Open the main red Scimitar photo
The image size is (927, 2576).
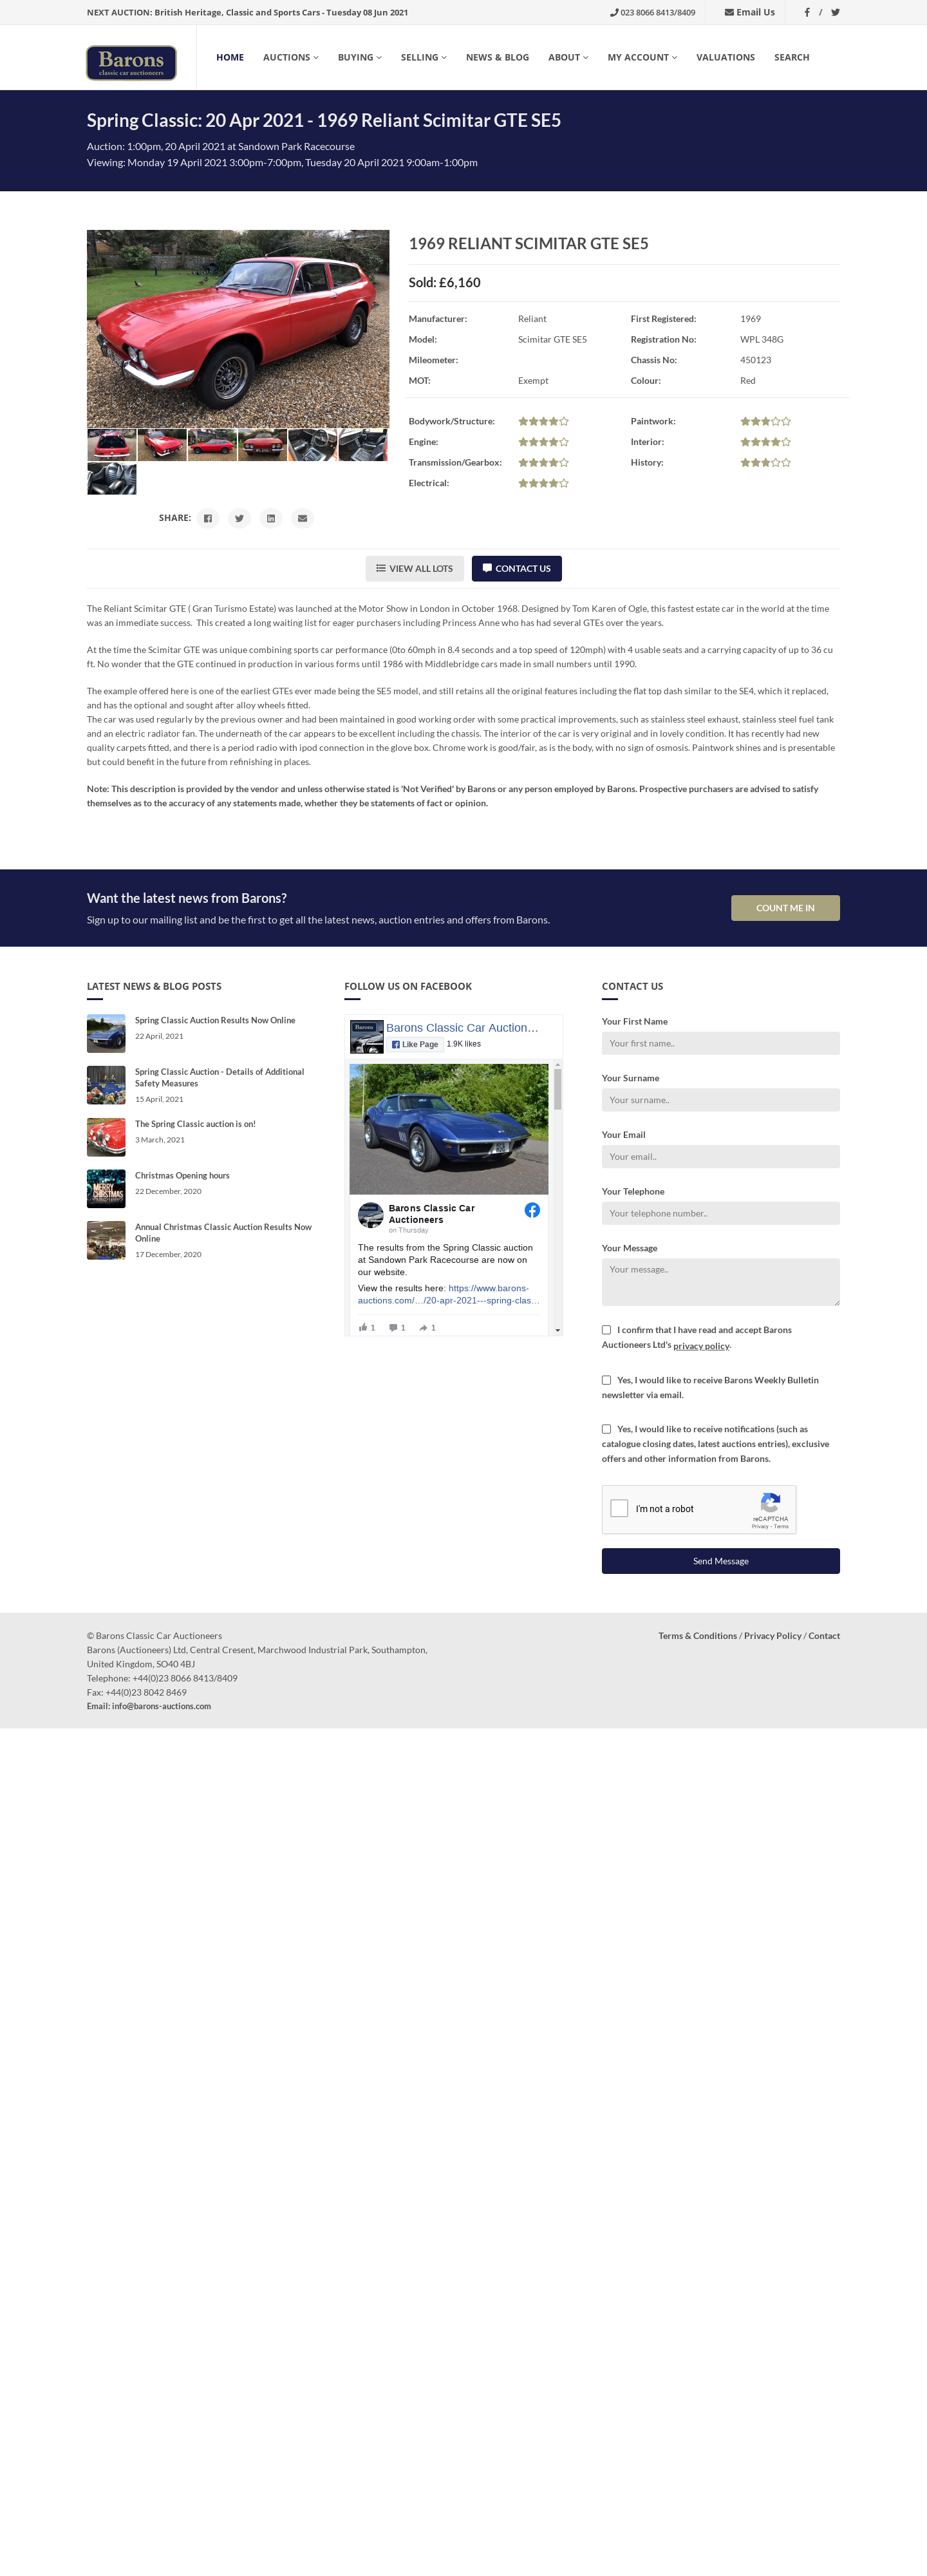tap(238, 329)
